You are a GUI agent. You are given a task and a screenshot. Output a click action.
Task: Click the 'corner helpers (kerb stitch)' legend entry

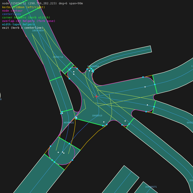click(x=26, y=17)
